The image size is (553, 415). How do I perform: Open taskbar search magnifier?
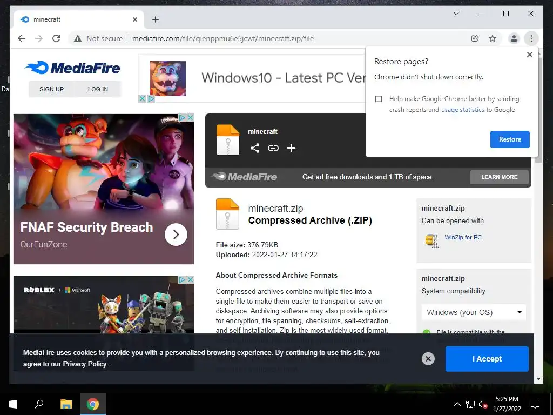pyautogui.click(x=39, y=404)
